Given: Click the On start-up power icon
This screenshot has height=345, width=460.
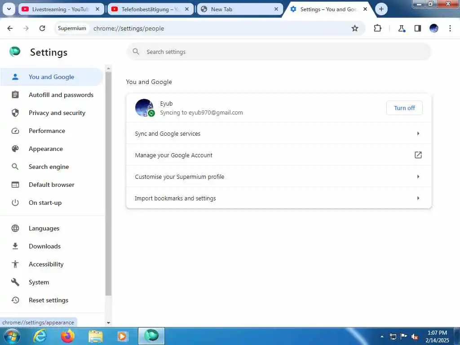Looking at the screenshot, I should click(x=15, y=203).
